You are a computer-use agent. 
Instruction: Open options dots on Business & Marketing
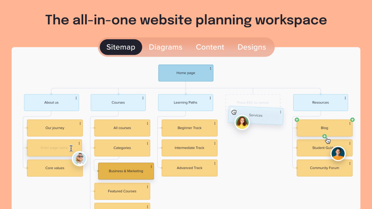(151, 167)
